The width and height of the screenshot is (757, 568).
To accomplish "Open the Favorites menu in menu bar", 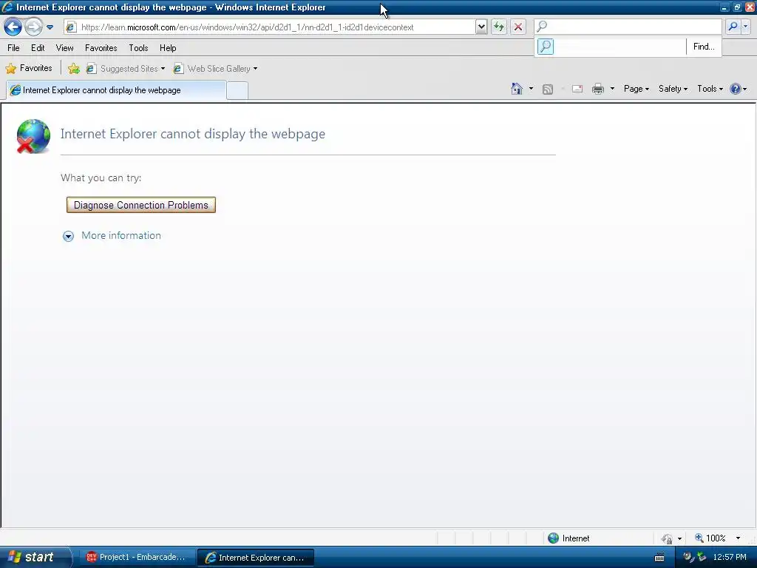I will click(101, 48).
